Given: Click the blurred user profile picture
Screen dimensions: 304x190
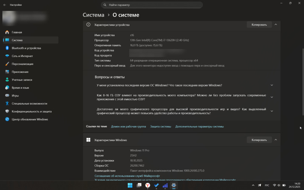Looking at the screenshot, I should click(9, 18).
